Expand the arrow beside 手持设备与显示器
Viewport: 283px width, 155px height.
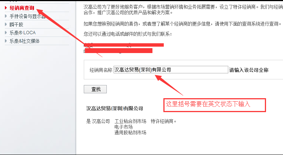6,16
